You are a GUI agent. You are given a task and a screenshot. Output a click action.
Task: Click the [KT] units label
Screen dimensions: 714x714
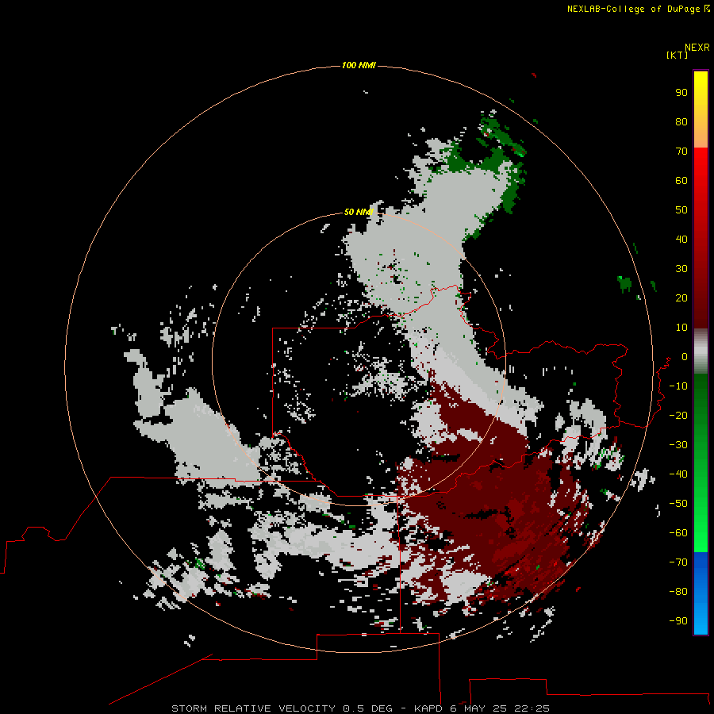pos(678,56)
